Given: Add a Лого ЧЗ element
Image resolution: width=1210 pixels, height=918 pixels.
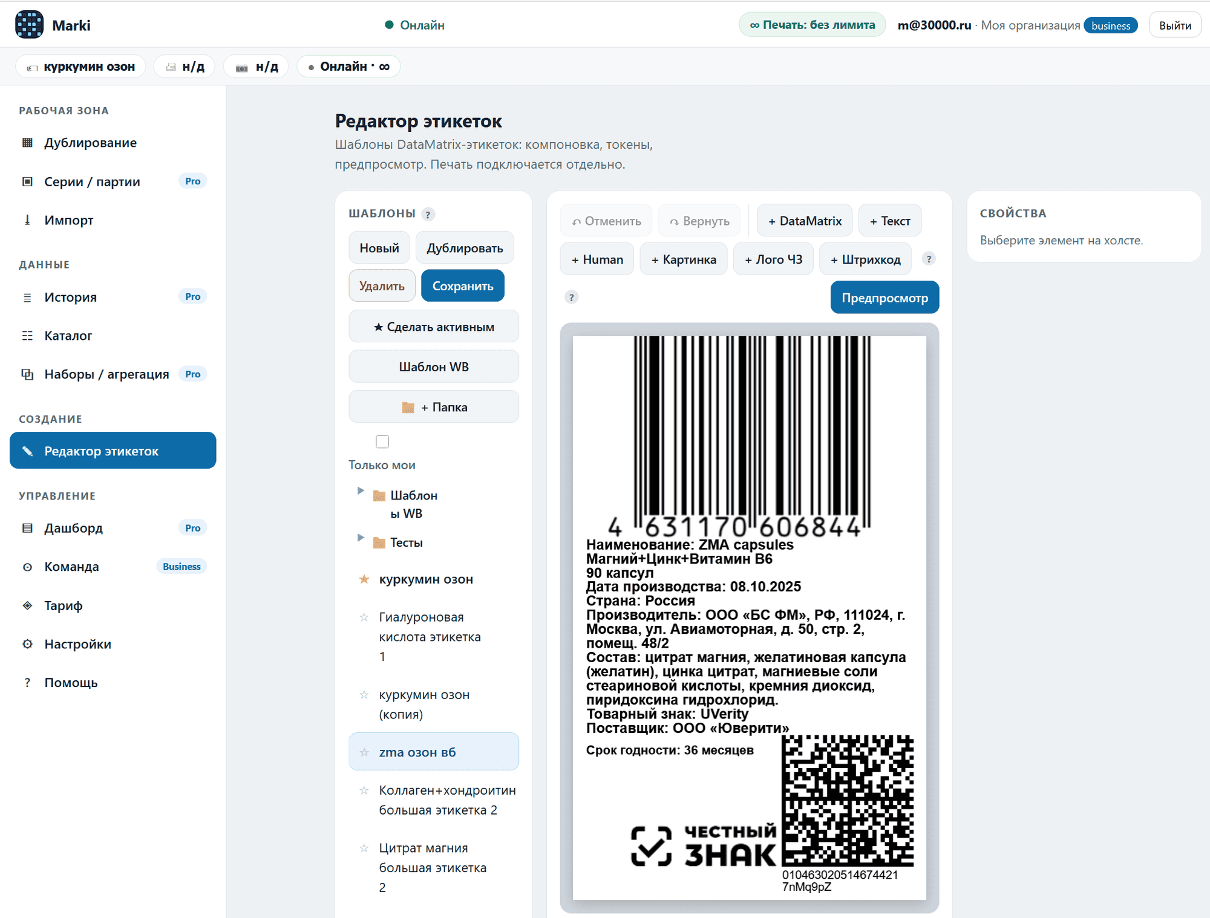Looking at the screenshot, I should coord(773,259).
